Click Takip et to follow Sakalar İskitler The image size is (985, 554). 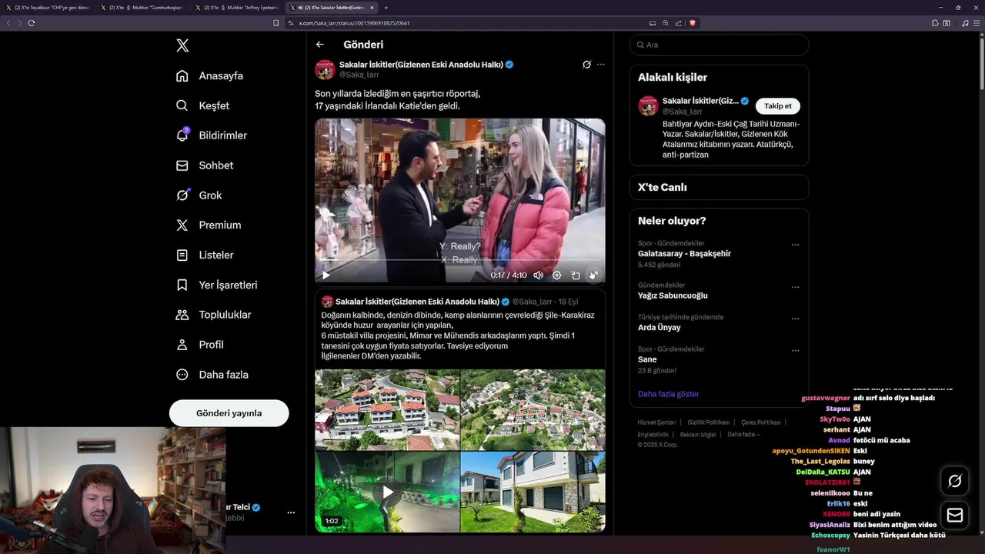tap(777, 106)
